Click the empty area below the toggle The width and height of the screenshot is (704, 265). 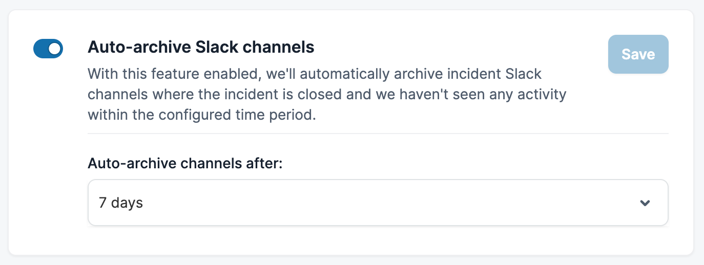tap(48, 153)
